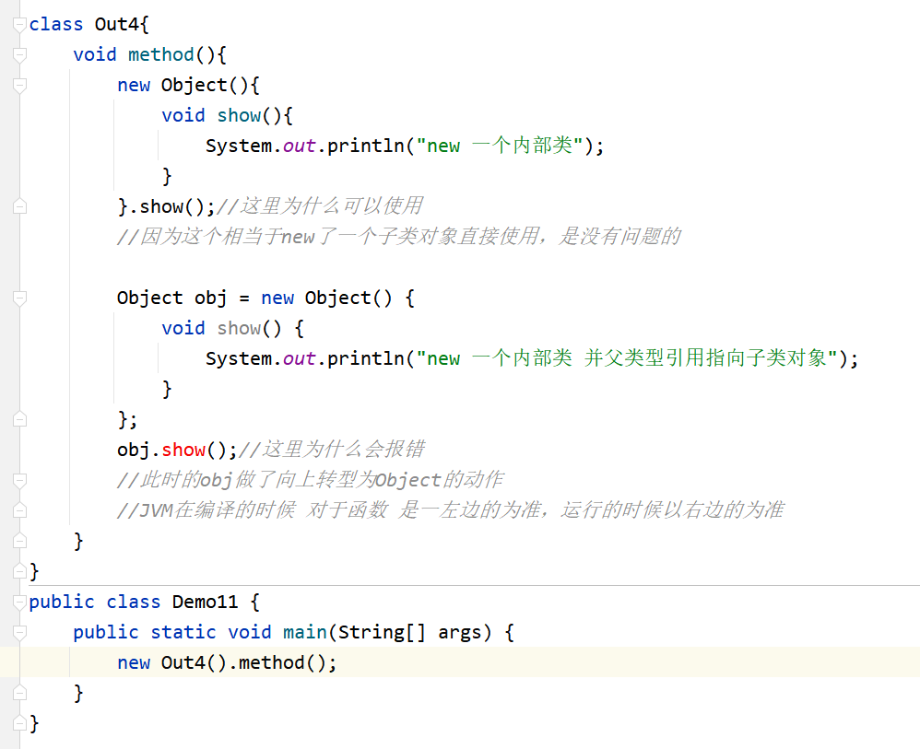Click the comment starting //因为这个相当于new了
The width and height of the screenshot is (920, 749).
pyautogui.click(x=399, y=237)
